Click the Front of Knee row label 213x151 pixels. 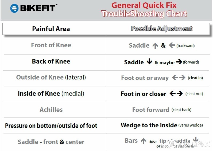point(51,45)
